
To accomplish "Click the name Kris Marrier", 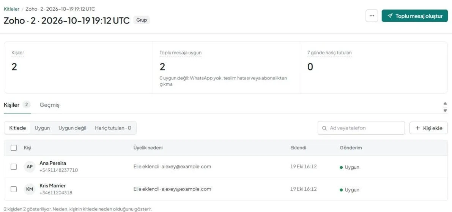I will tap(52, 185).
